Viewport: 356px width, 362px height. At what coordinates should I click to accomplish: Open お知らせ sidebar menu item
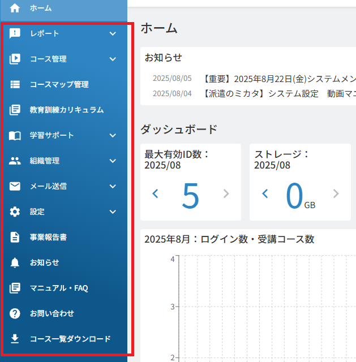coord(63,262)
